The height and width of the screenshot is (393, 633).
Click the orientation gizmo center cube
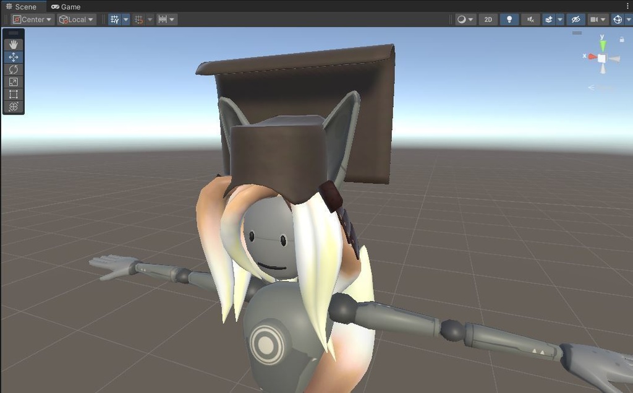click(x=602, y=58)
